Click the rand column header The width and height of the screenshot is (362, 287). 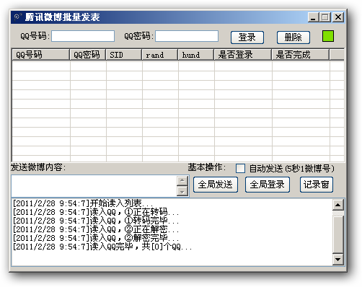pyautogui.click(x=160, y=55)
